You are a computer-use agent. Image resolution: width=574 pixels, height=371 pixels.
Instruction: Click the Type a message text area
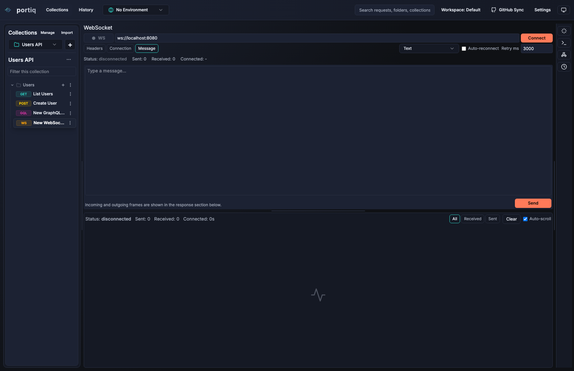tap(318, 131)
